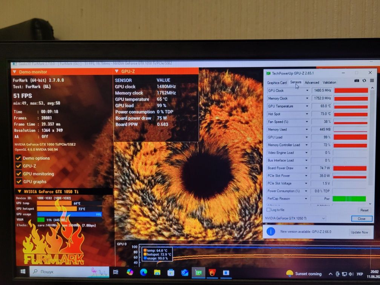Viewport: 380px width, 285px height.
Task: Turn off the GPU graphs checkbox
Action: [19, 182]
